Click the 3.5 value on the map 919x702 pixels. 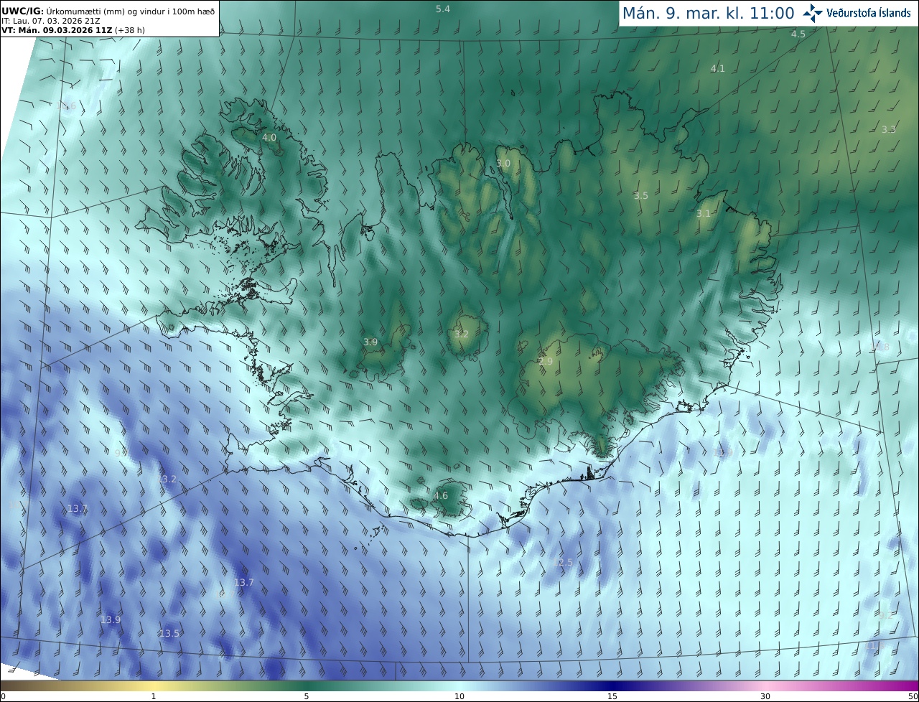coord(641,195)
